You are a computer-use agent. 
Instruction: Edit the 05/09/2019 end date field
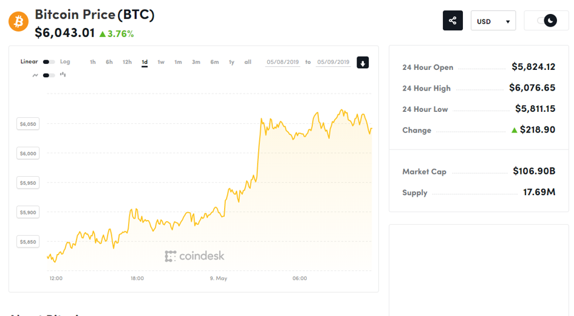coord(333,62)
